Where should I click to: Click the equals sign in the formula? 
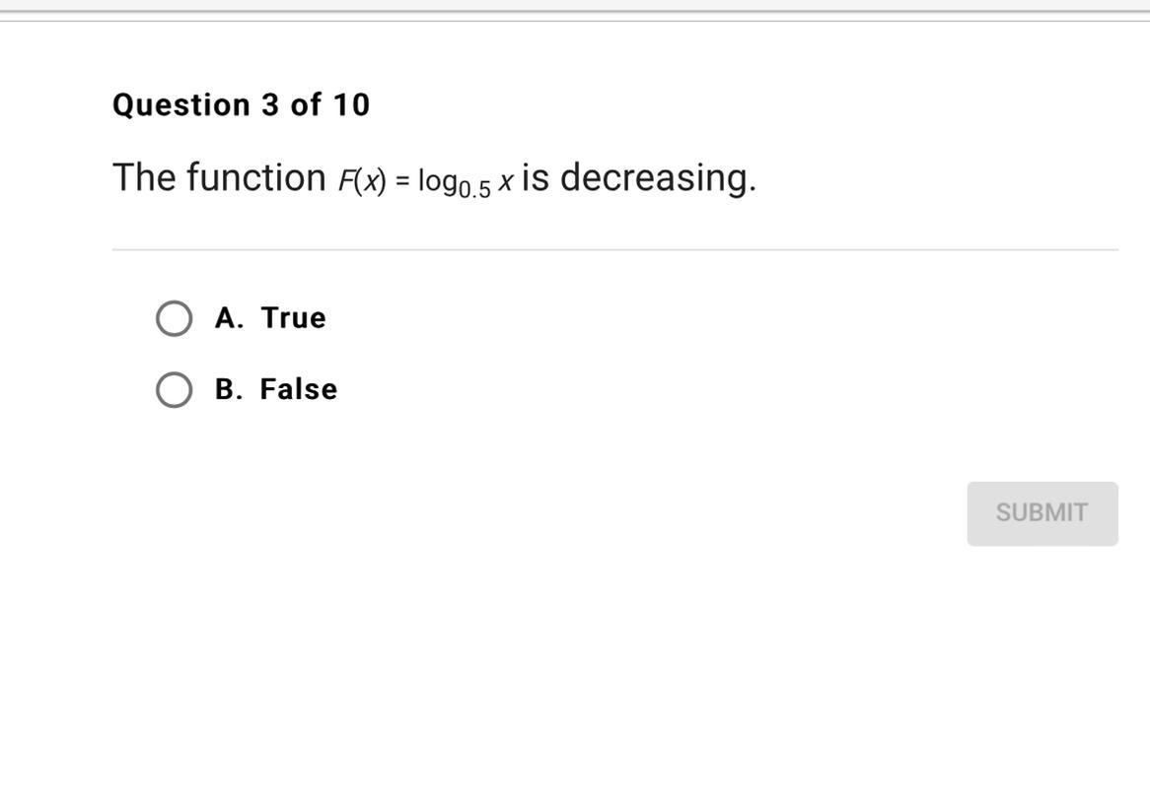pos(402,181)
